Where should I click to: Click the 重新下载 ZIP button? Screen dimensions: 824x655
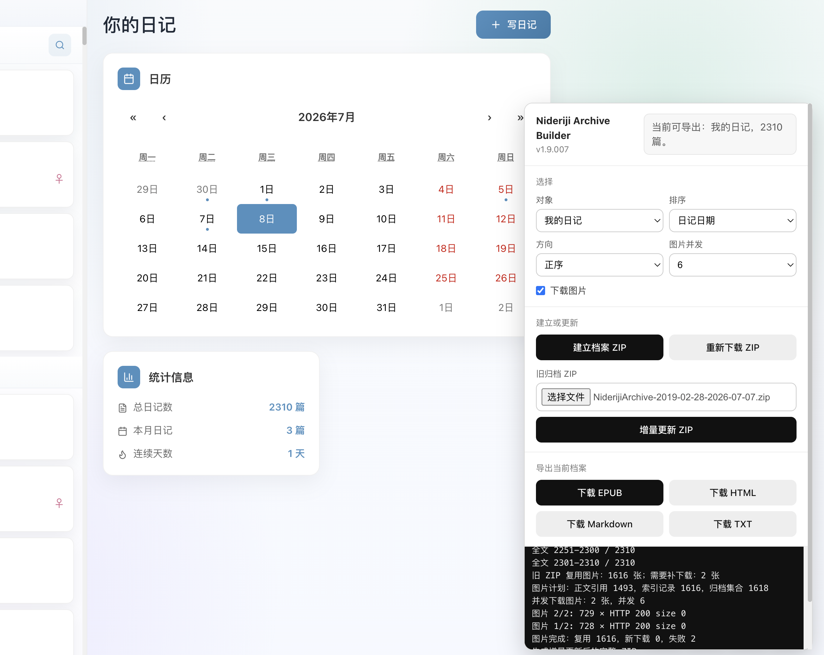pyautogui.click(x=732, y=347)
